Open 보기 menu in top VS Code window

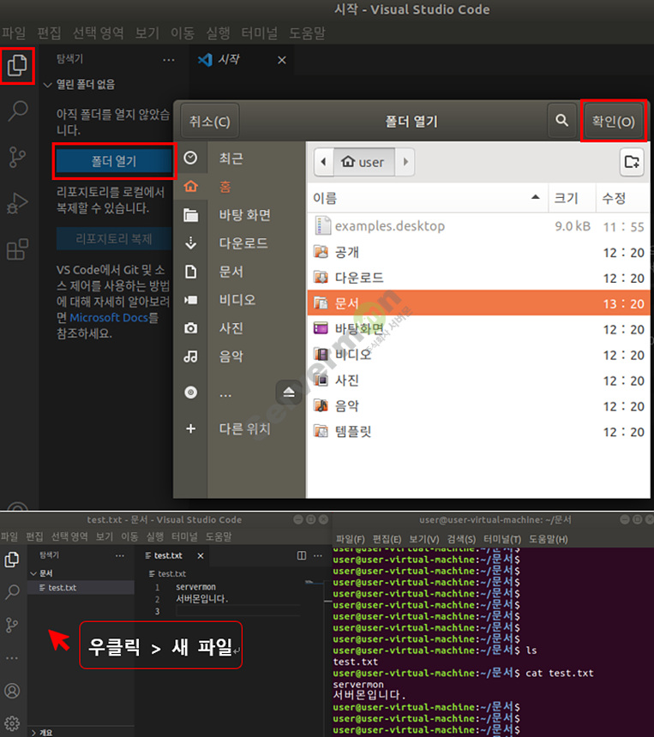(147, 33)
